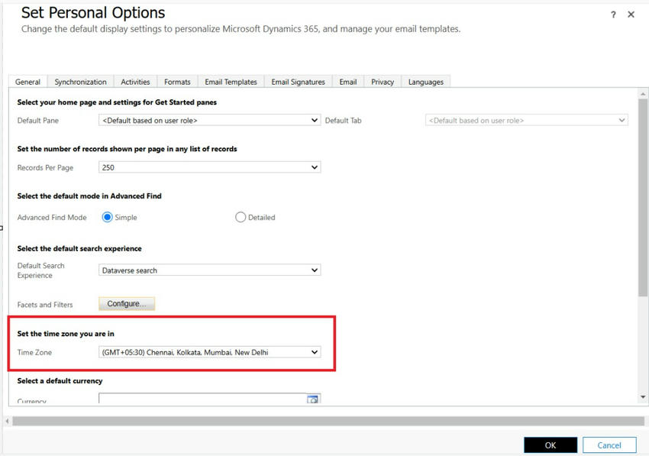Click the currency lookup icon
The image size is (649, 456).
click(312, 399)
